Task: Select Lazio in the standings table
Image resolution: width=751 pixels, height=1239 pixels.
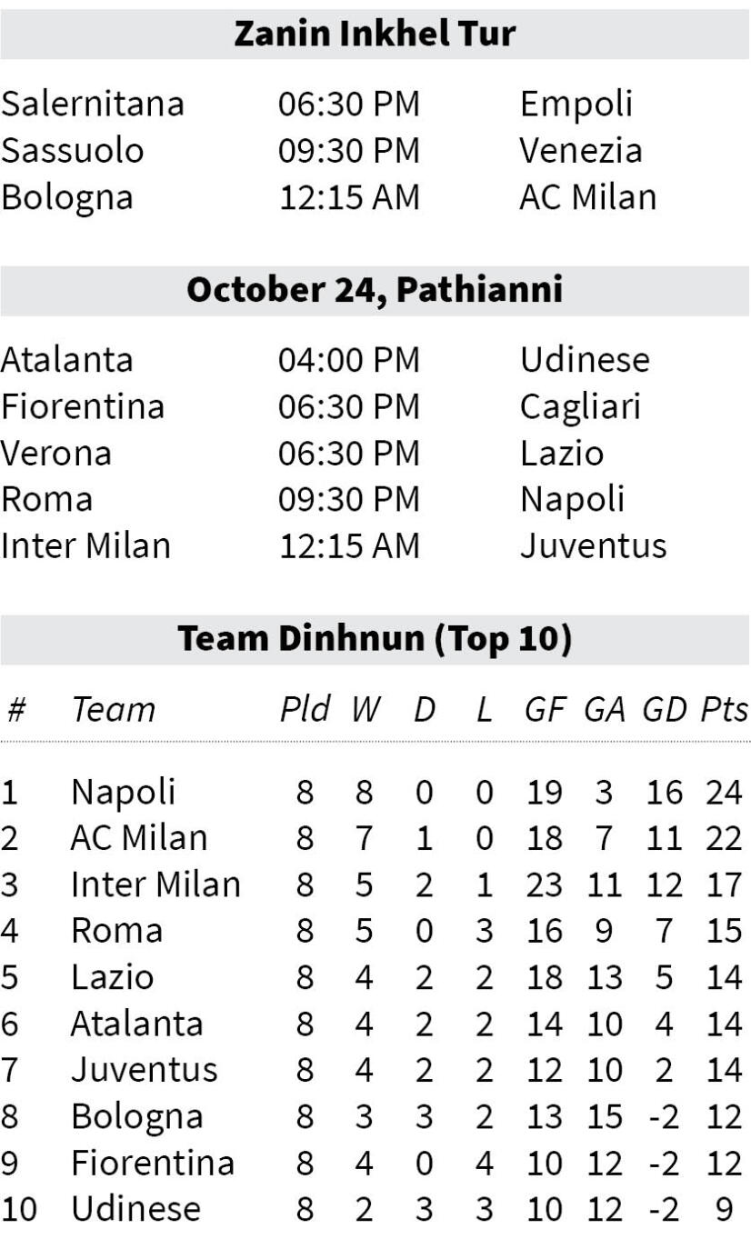Action: 113,978
